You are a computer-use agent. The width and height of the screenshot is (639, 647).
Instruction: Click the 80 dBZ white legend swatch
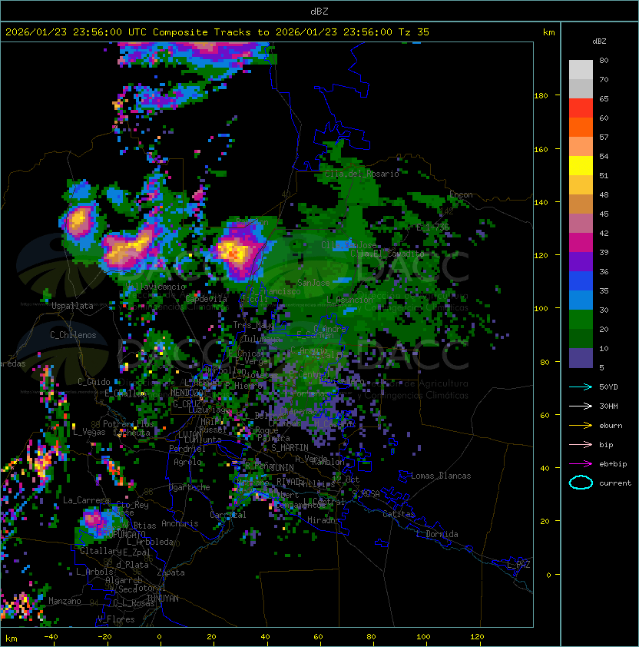581,69
